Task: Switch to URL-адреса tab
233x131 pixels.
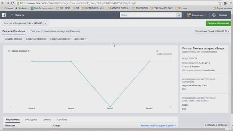Action: 31,120
